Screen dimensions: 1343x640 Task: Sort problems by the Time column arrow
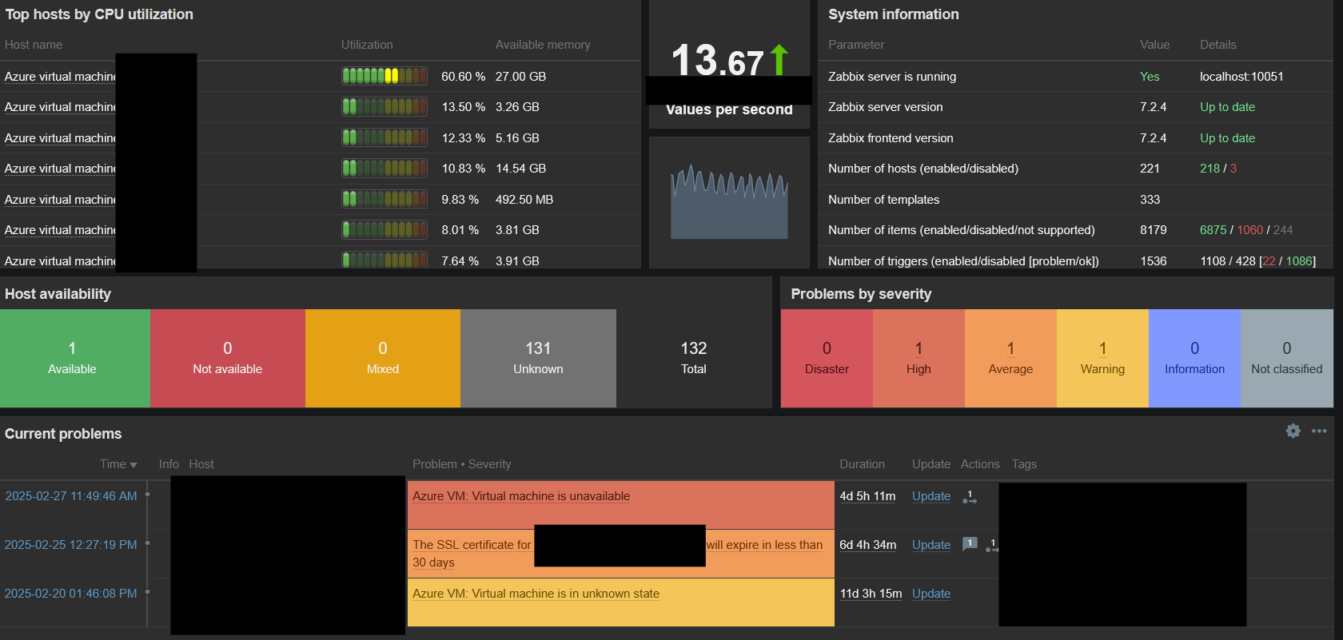pyautogui.click(x=133, y=465)
